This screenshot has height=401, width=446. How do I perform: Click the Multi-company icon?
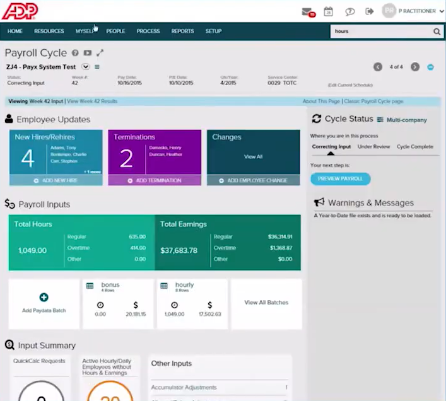(x=380, y=120)
